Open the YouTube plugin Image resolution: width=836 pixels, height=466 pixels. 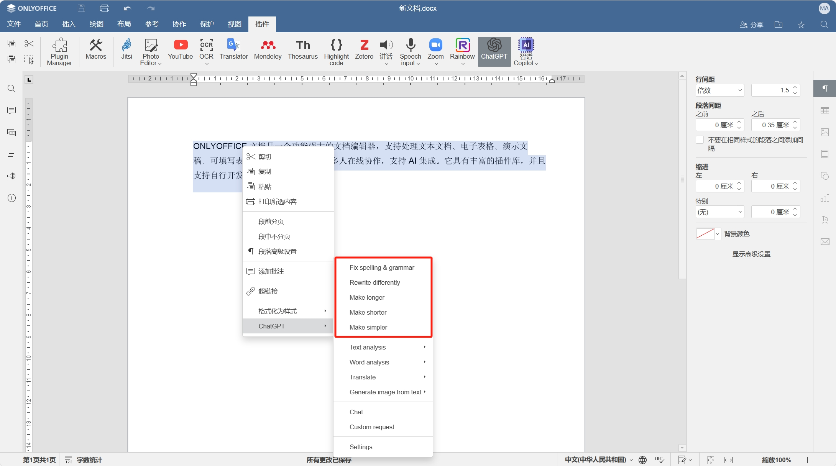coord(180,49)
